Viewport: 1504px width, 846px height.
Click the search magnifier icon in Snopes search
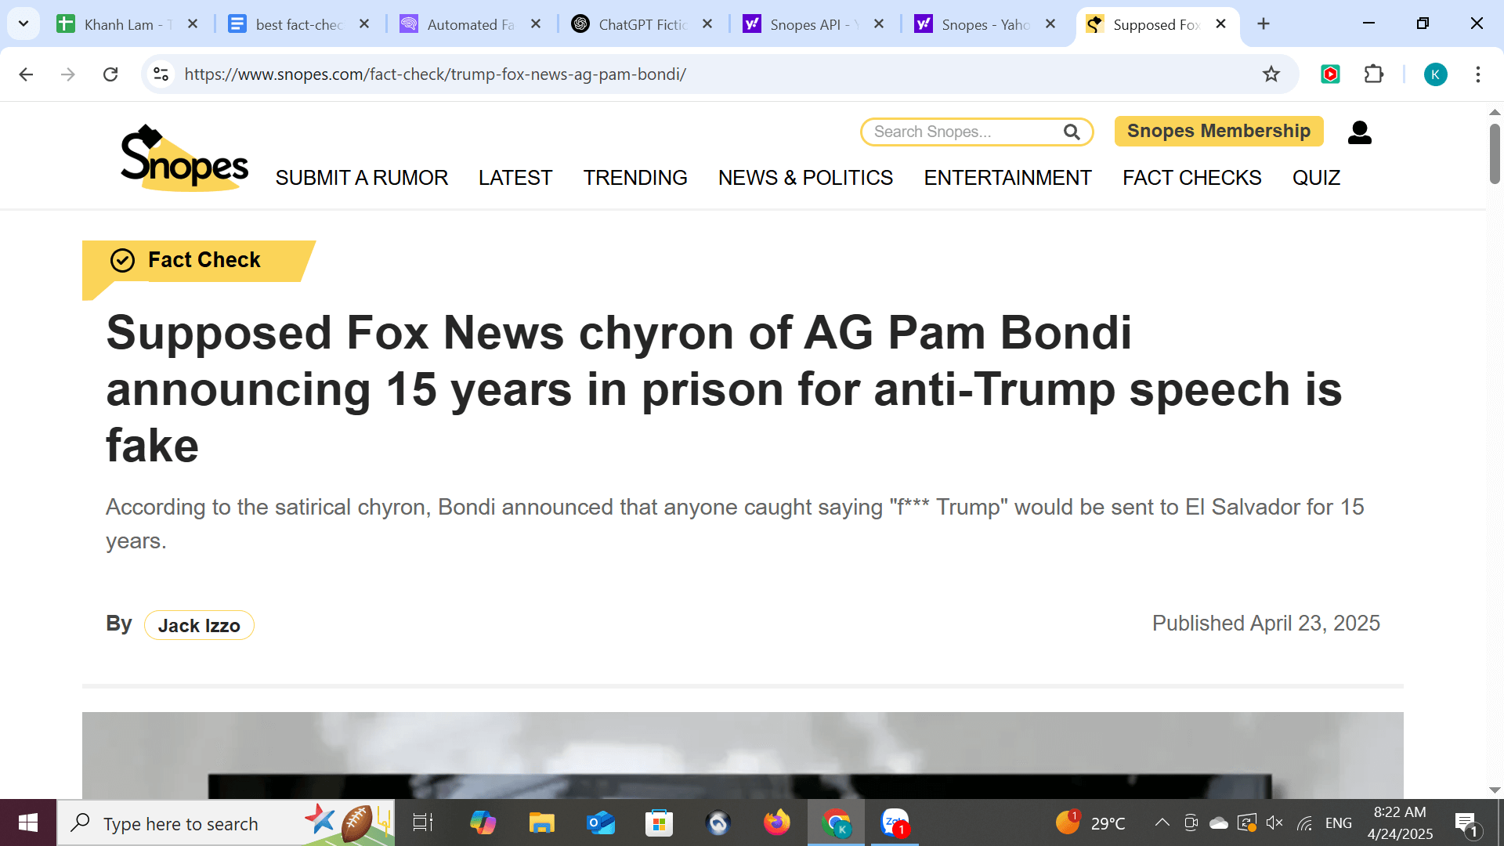pos(1072,132)
